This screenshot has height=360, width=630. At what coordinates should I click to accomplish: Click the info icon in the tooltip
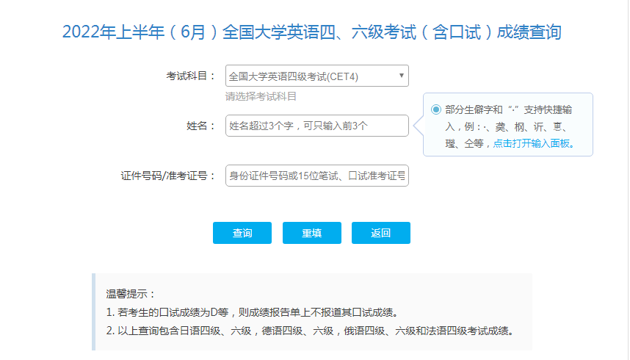436,109
